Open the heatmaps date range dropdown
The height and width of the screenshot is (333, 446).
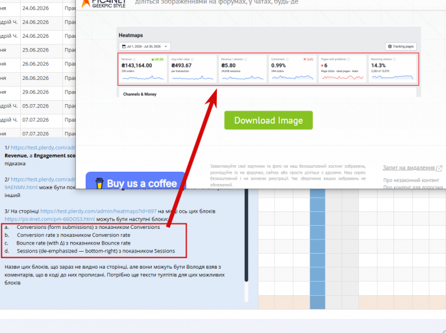click(145, 46)
